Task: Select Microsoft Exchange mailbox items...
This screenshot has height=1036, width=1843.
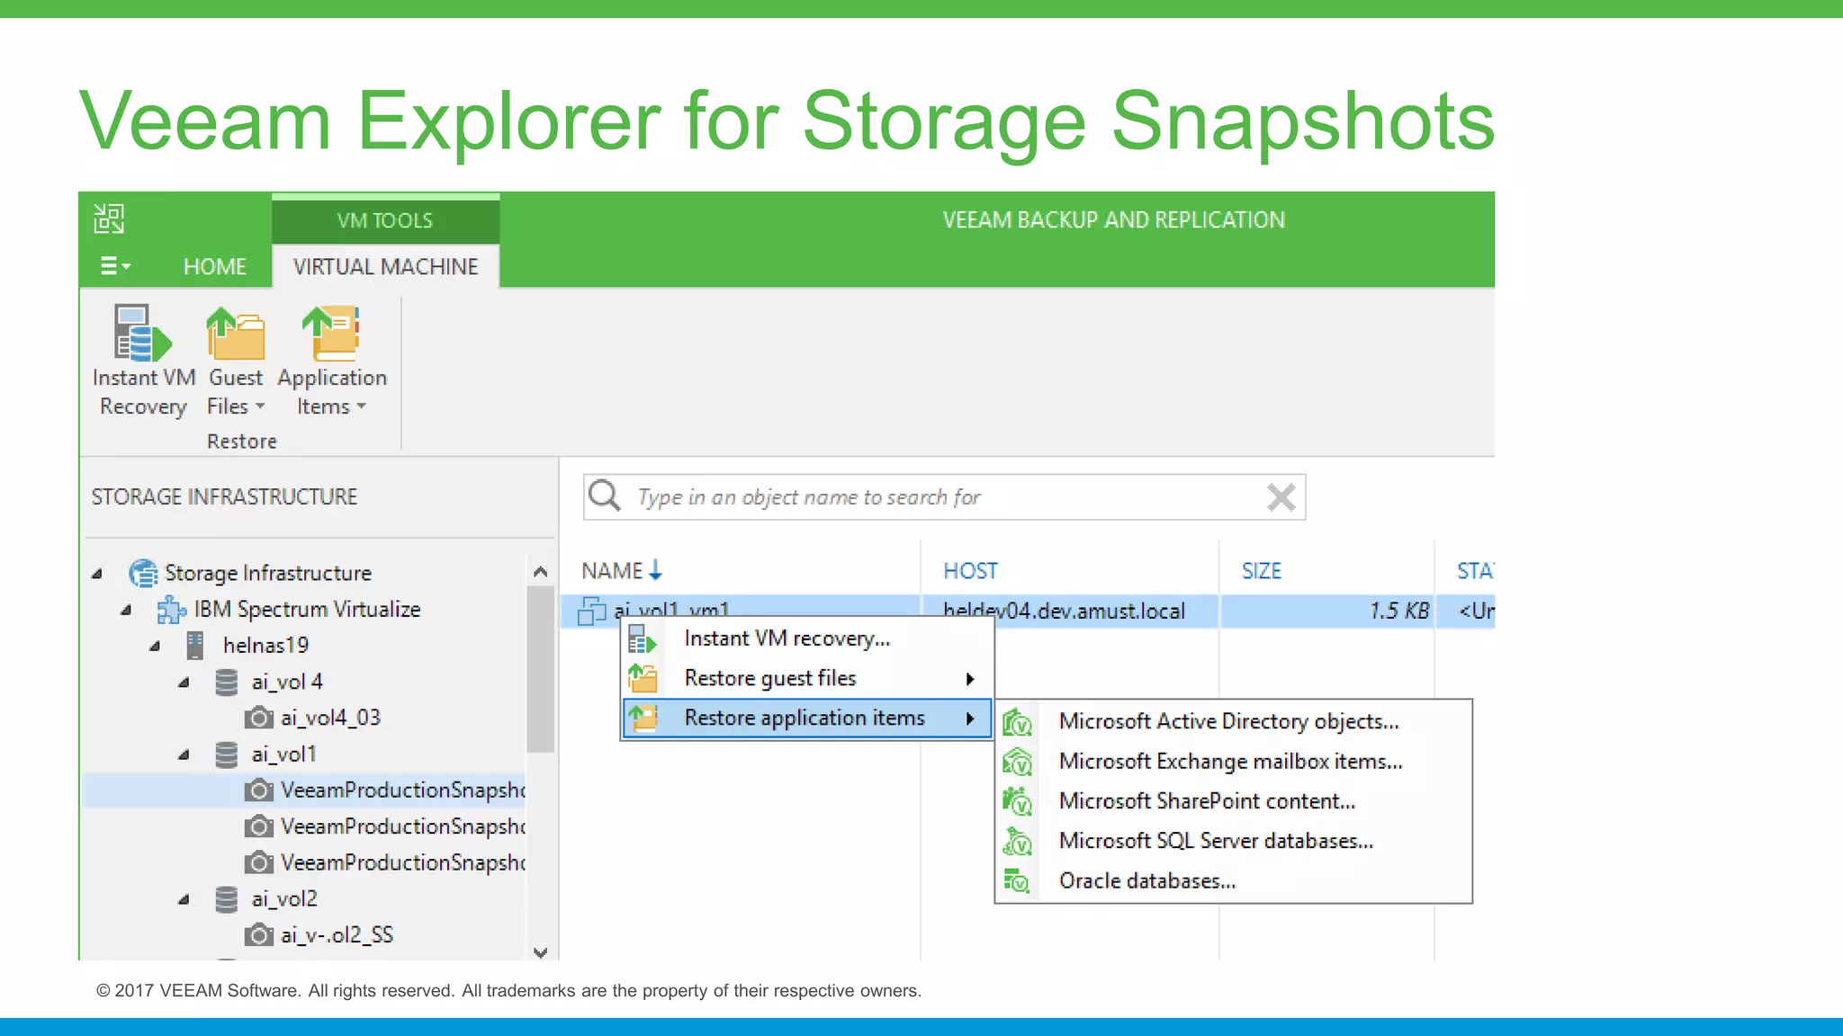Action: (1233, 762)
